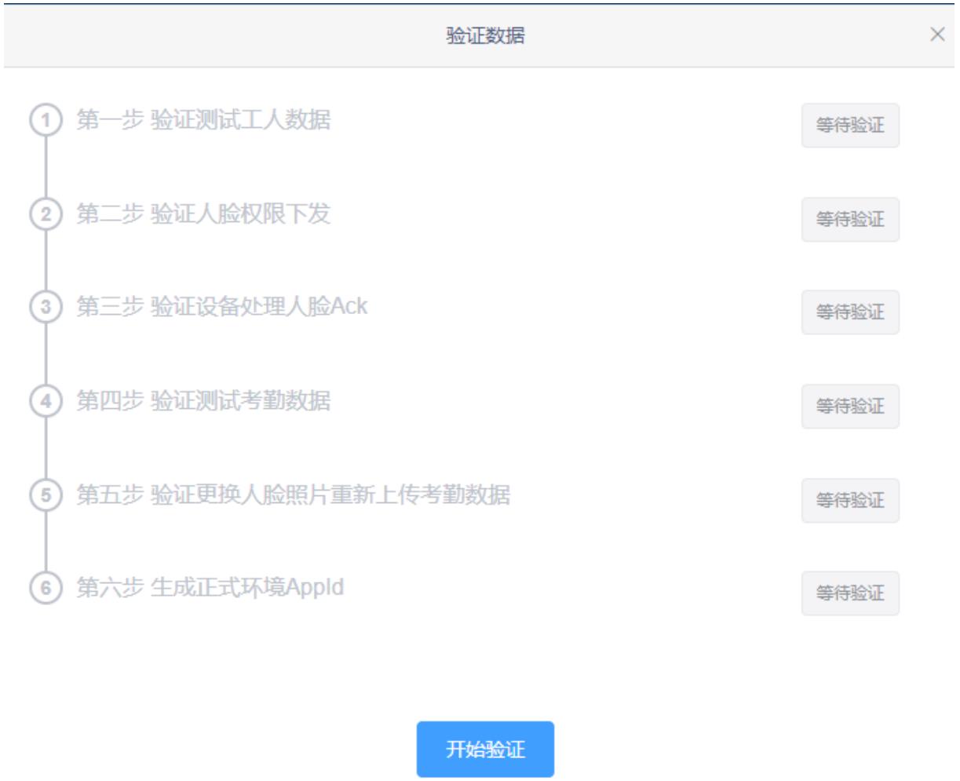Select the 第三步 验证设备处理人脸Ack step label

221,306
